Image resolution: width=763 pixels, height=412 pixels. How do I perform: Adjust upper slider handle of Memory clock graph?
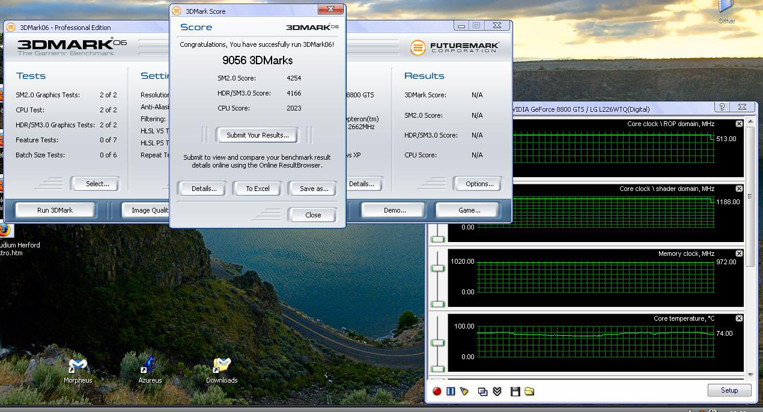[438, 268]
